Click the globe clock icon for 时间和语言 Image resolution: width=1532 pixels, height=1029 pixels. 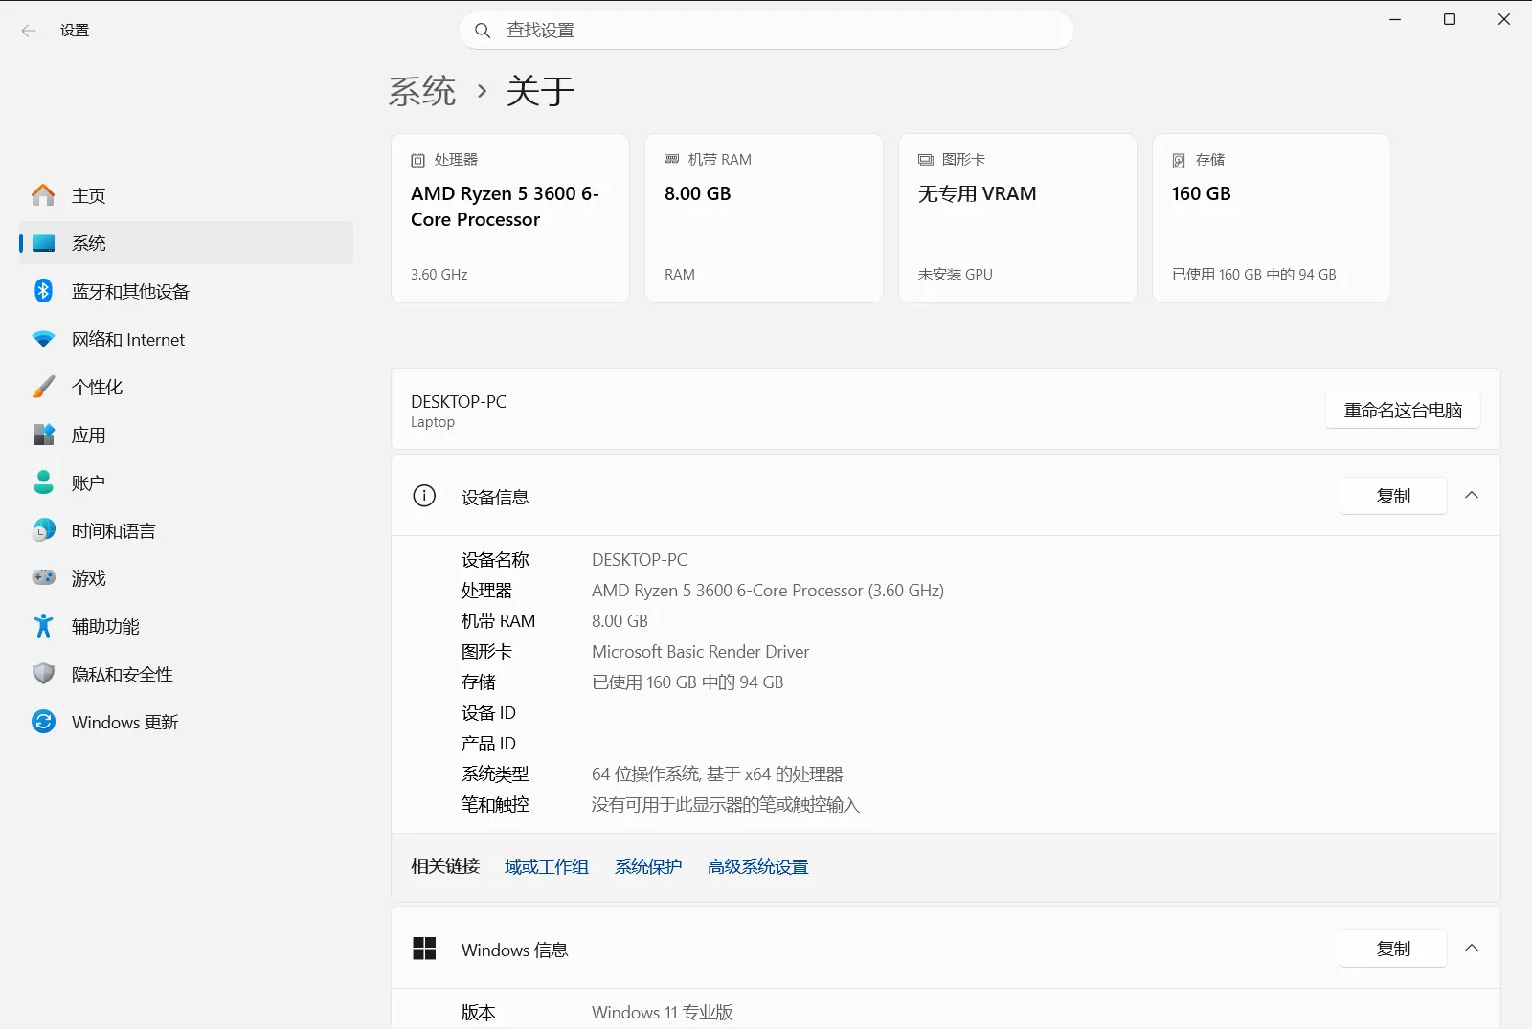tap(43, 530)
